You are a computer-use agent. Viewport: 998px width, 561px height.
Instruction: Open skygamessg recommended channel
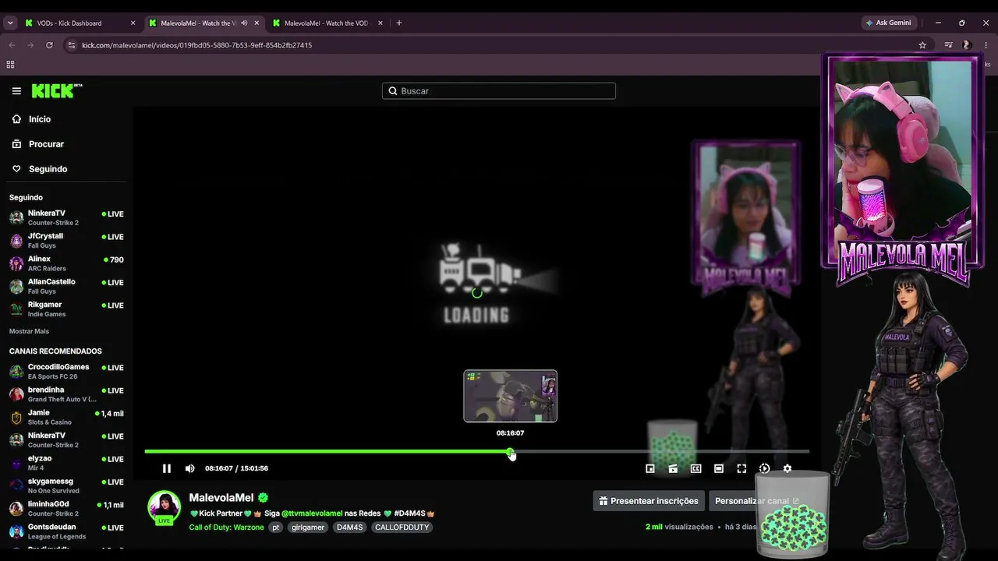66,485
